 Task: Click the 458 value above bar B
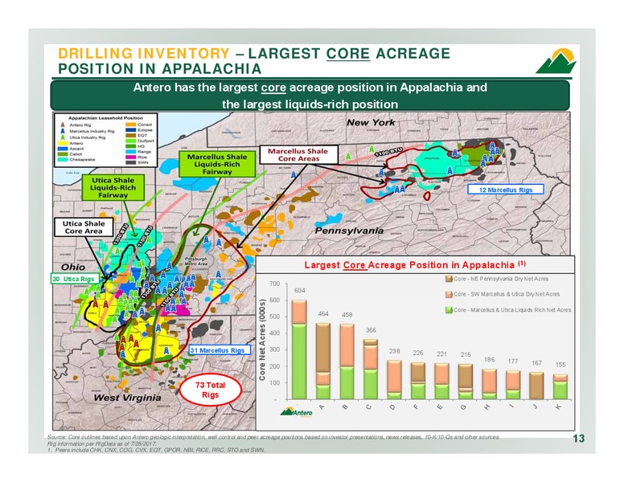click(347, 315)
